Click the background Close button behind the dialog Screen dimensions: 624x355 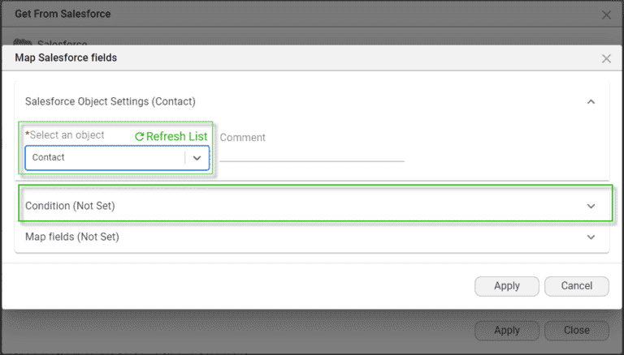(577, 331)
